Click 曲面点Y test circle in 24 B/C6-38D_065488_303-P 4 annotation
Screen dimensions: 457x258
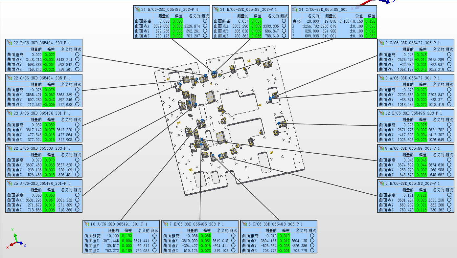coord(205,31)
